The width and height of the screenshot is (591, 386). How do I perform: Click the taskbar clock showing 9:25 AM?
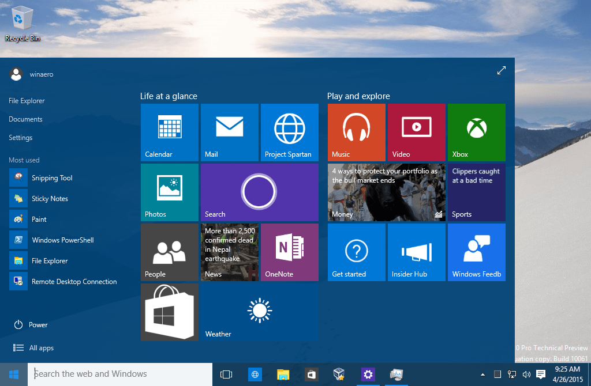click(568, 374)
